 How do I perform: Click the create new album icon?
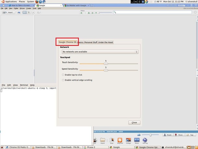[x=19, y=12]
